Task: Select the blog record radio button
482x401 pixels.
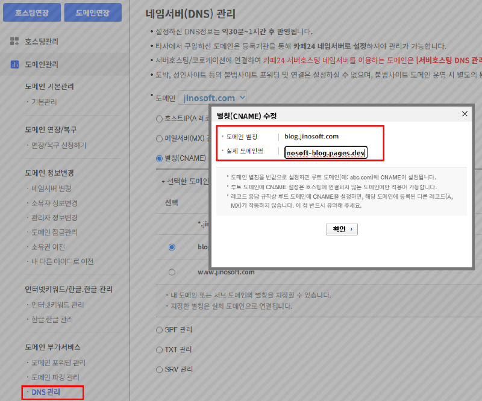Action: [x=172, y=247]
